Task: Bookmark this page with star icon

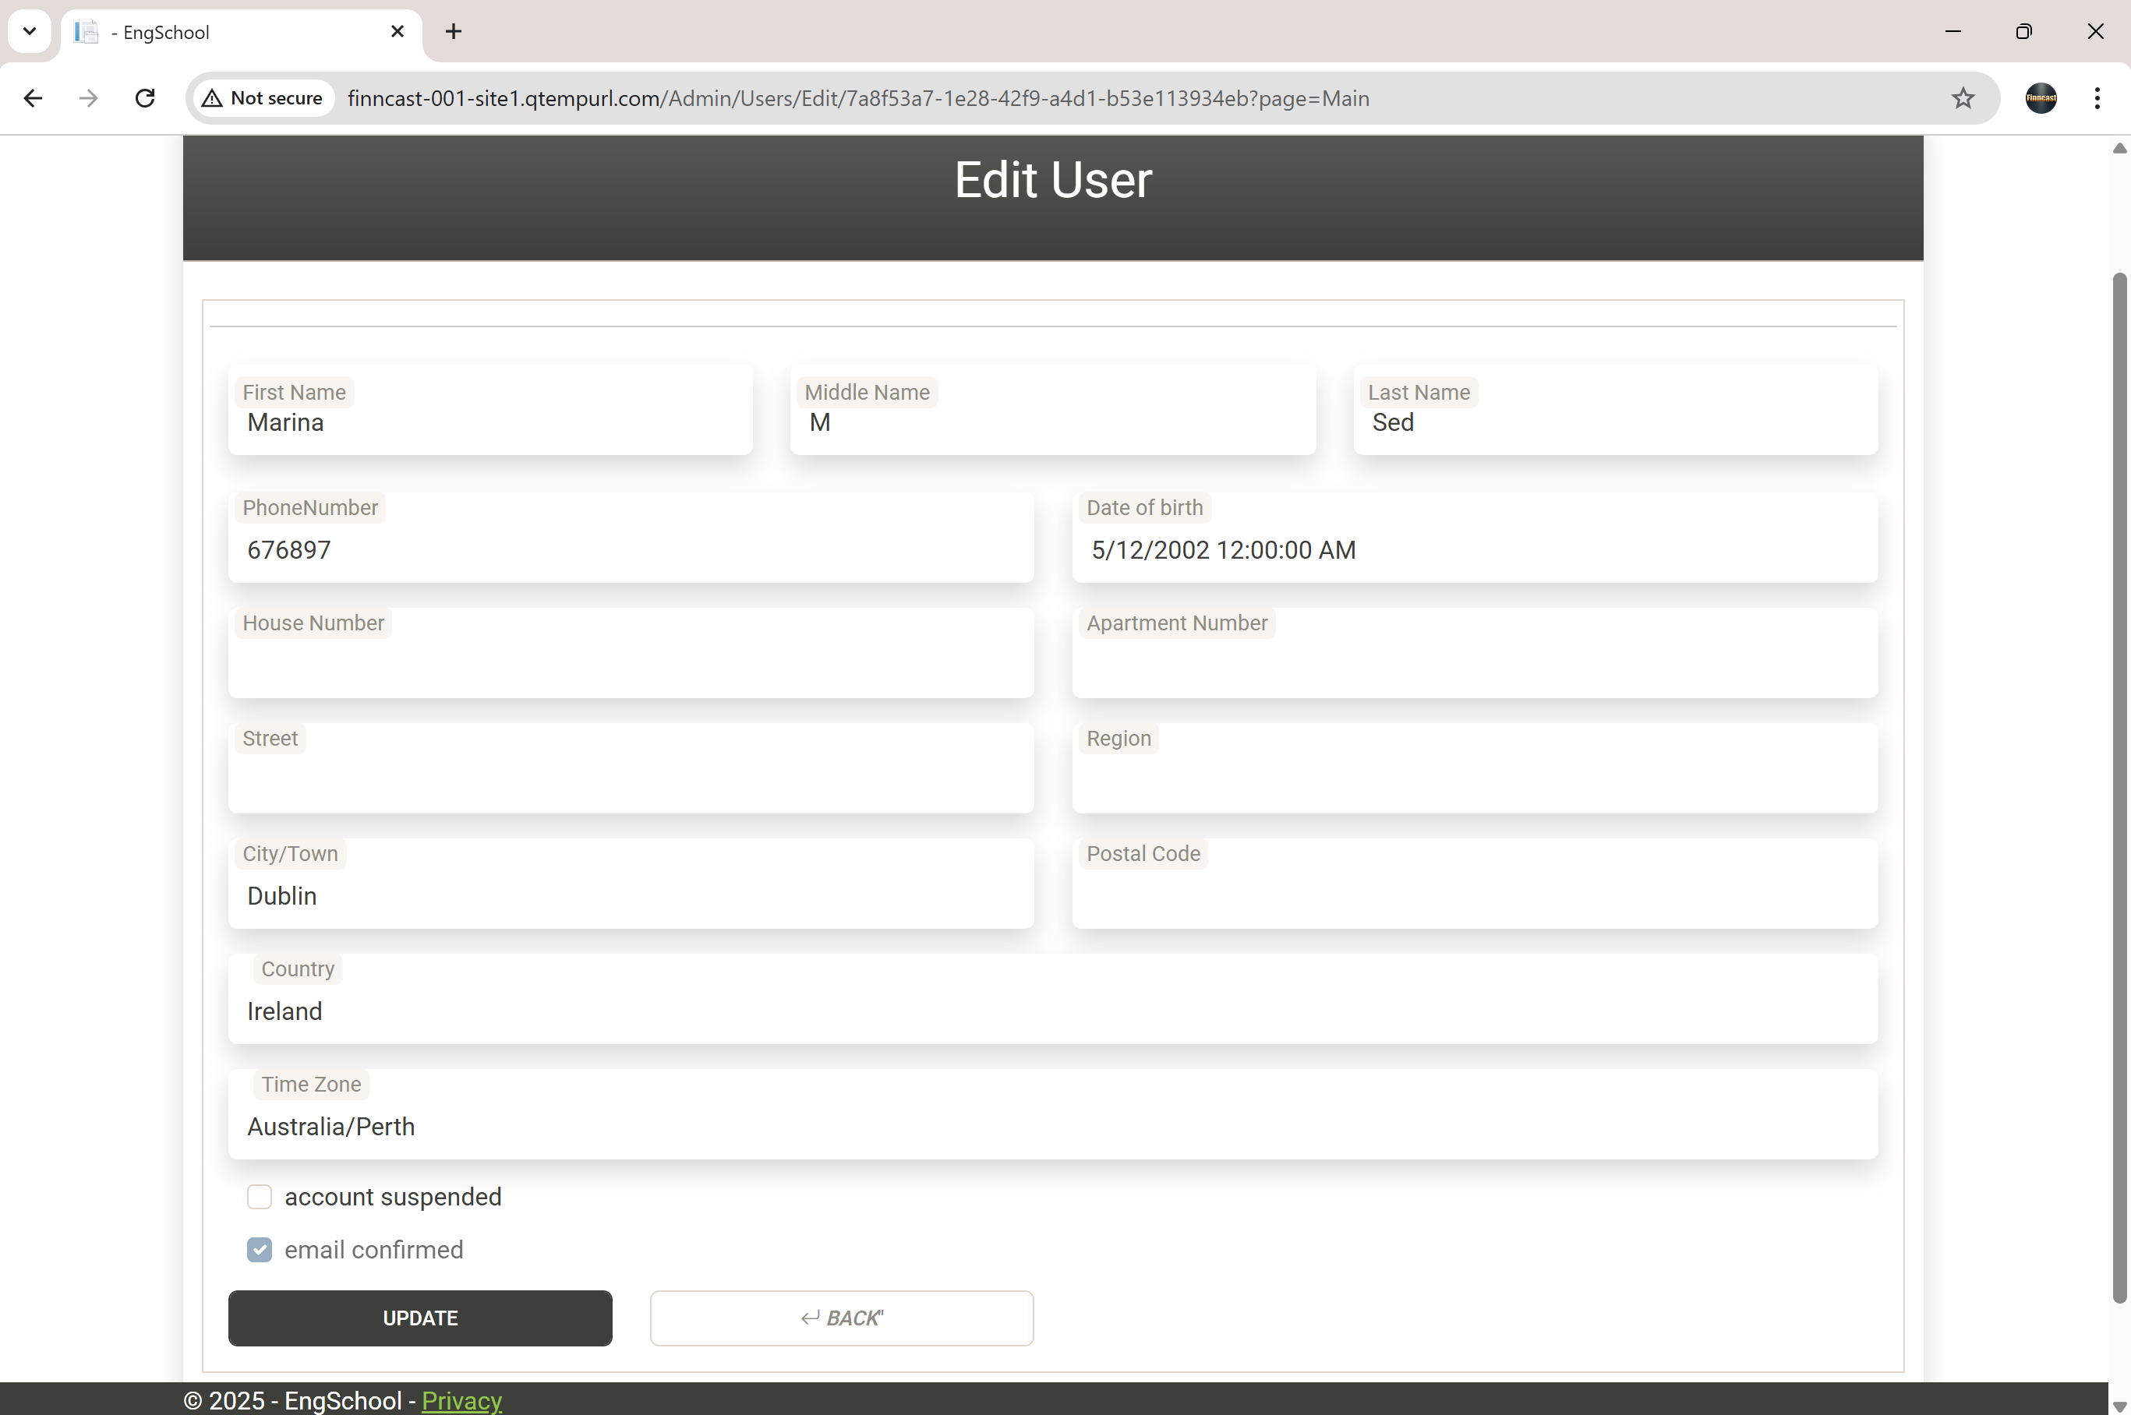Action: pos(1962,98)
